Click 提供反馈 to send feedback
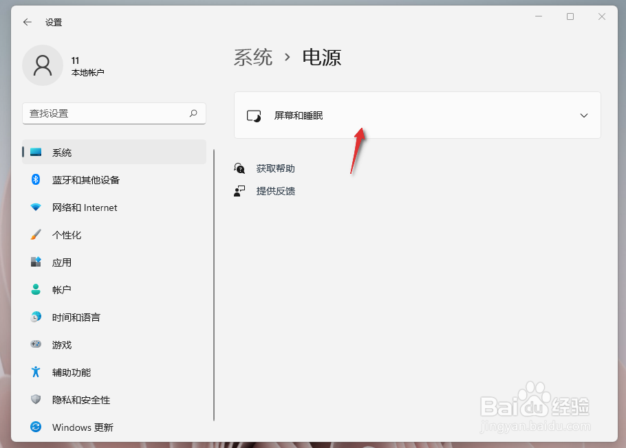 (274, 191)
